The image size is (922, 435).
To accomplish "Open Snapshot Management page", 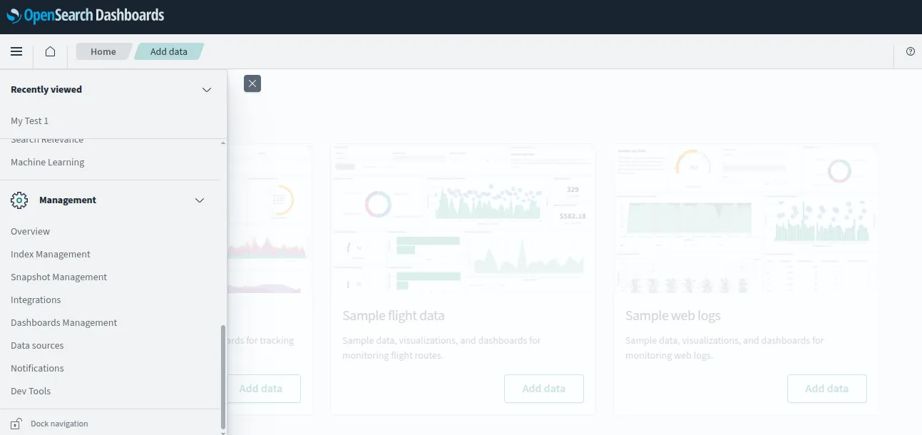I will tap(59, 277).
